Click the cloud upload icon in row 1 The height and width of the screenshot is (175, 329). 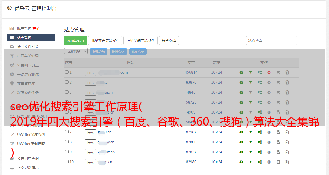click(x=241, y=72)
